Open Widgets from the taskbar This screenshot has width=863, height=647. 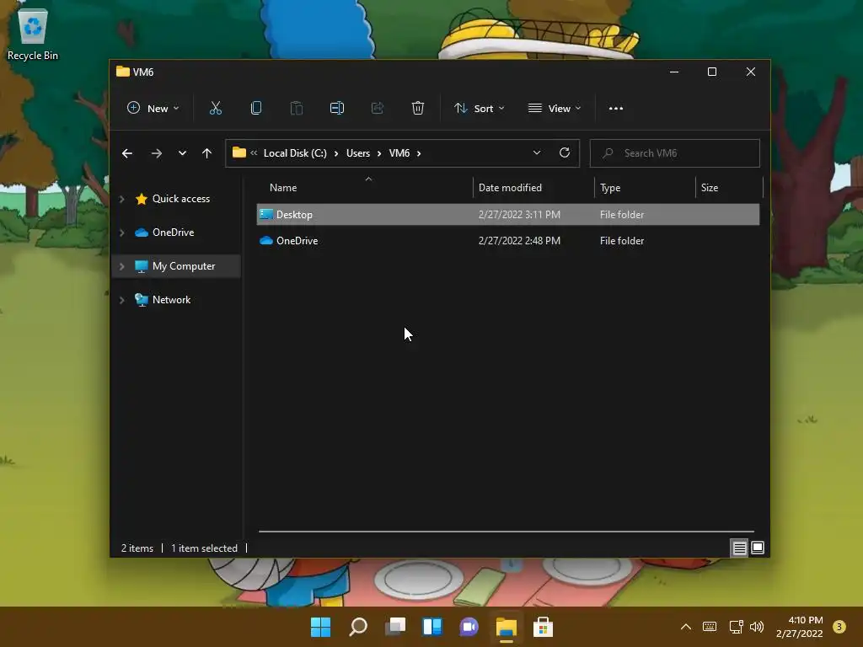pos(432,627)
